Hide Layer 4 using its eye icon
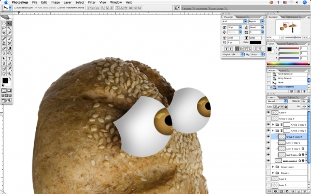Screen dimensions: 311x194 click(268, 112)
